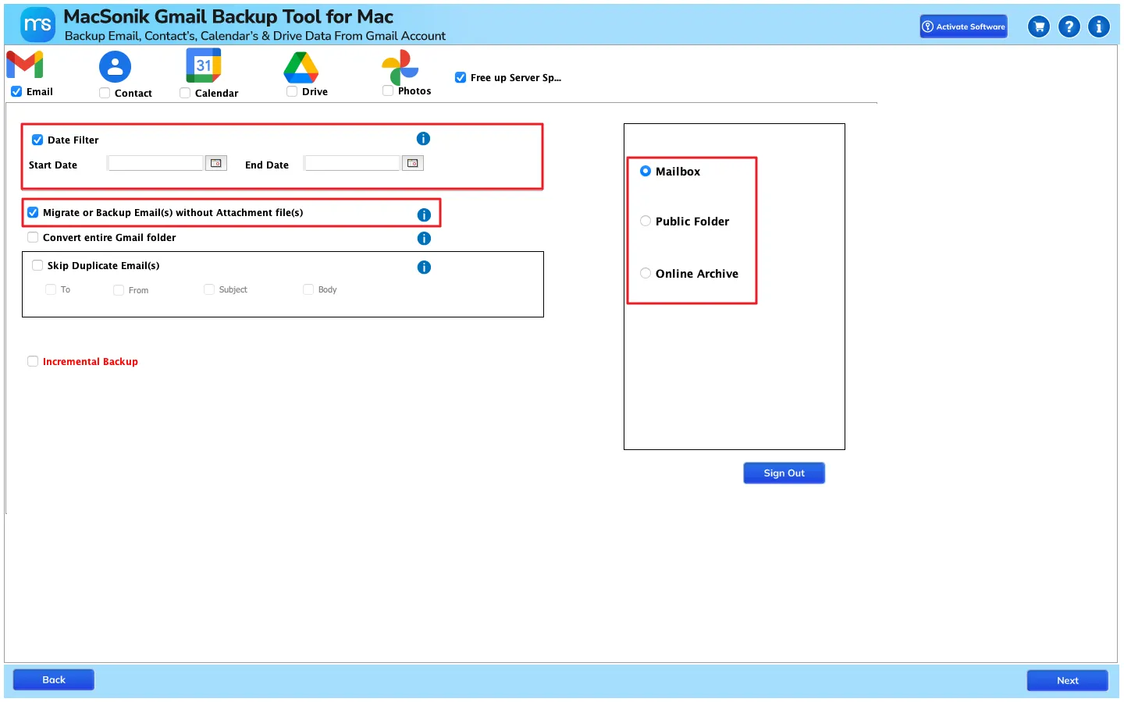
Task: Open the Start Date calendar picker
Action: [x=216, y=163]
